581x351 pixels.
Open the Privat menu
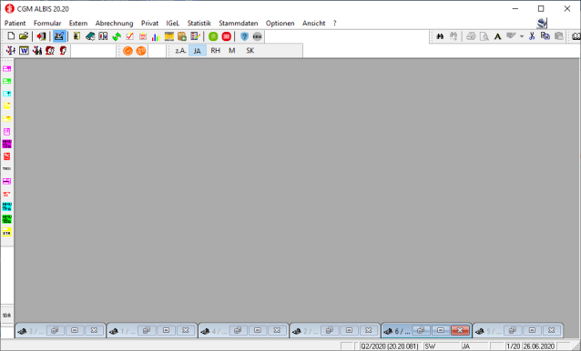pos(149,24)
